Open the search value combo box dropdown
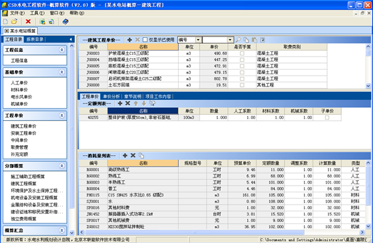The image size is (373, 243). coord(230,40)
